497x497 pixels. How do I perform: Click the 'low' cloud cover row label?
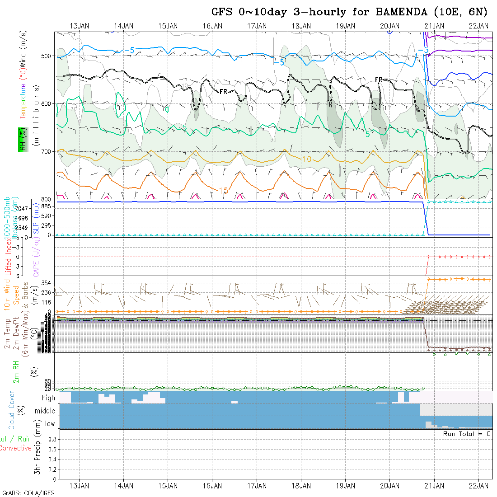click(50, 424)
